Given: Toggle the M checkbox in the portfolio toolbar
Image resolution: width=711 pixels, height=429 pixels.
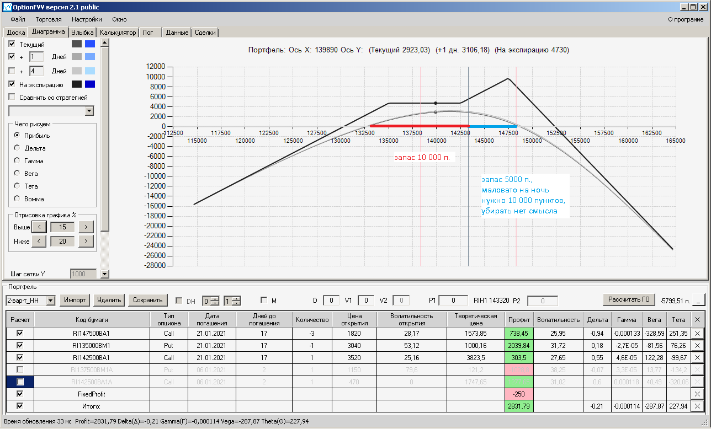Looking at the screenshot, I should 264,301.
